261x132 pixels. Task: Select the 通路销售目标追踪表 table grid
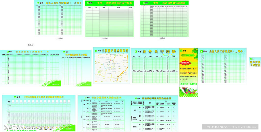click(x=164, y=21)
